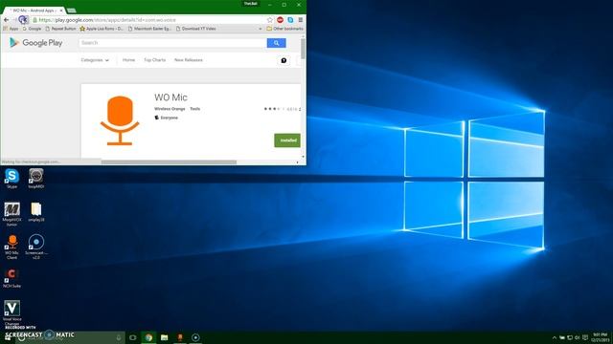Open Voxal Voice Changer desktop shortcut
Image resolution: width=613 pixels, height=344 pixels.
click(x=11, y=312)
